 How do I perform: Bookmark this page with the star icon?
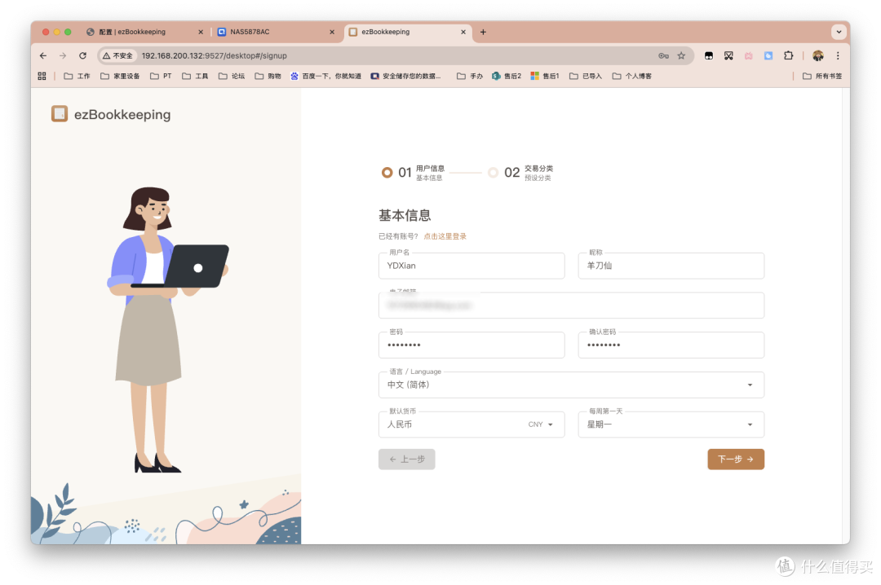(x=681, y=55)
